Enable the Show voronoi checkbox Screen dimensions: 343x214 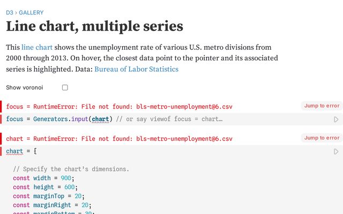tap(65, 87)
